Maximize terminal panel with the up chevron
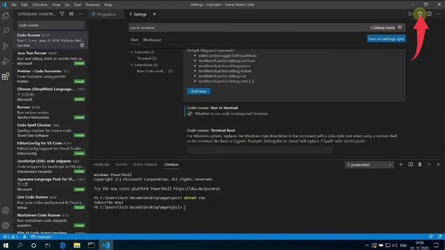This screenshot has height=250, width=445. click(x=429, y=164)
